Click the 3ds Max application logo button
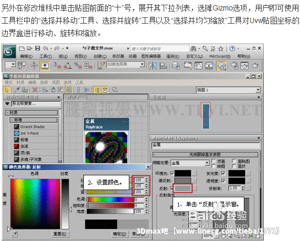This screenshot has width=300, height=241. point(9,51)
